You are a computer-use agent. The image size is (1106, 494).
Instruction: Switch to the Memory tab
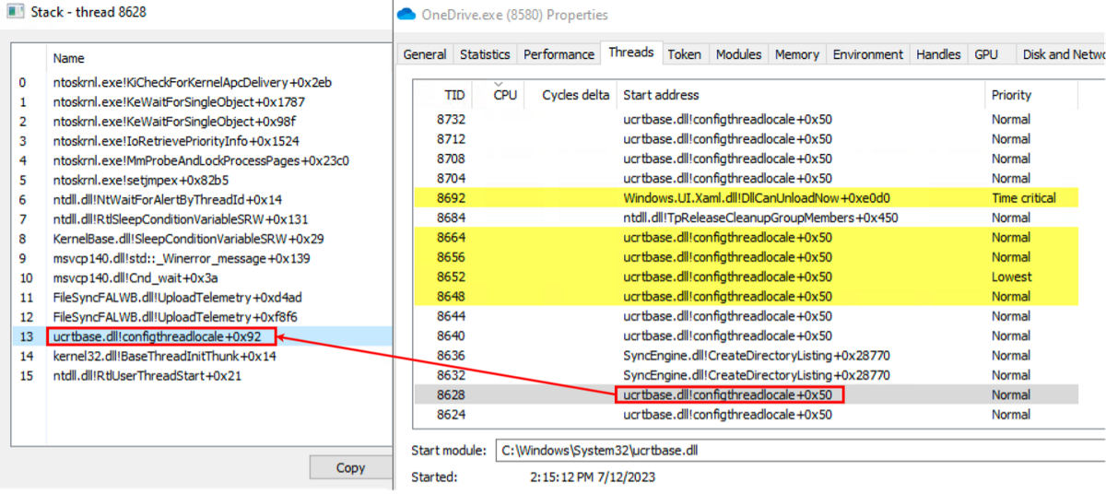coord(796,54)
